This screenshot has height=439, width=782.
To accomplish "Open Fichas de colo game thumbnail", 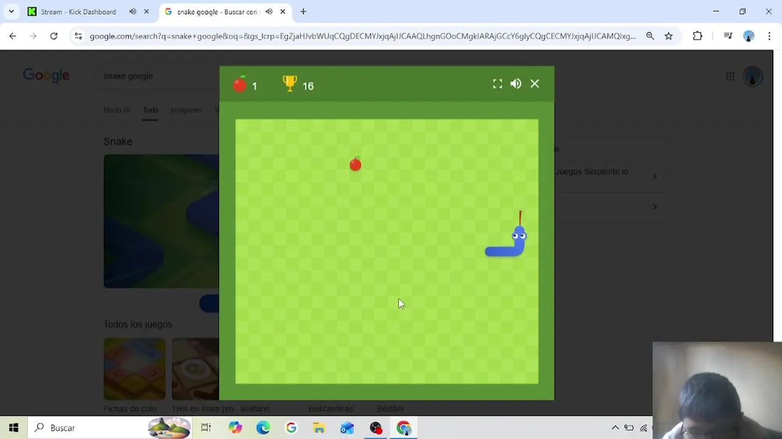I will tap(134, 369).
